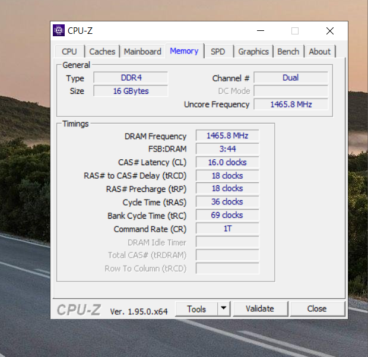
Task: Switch to the CPU tab
Action: click(69, 52)
